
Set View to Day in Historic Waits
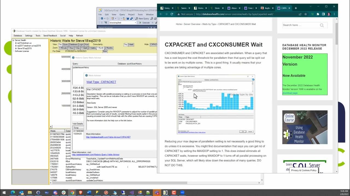60,45
